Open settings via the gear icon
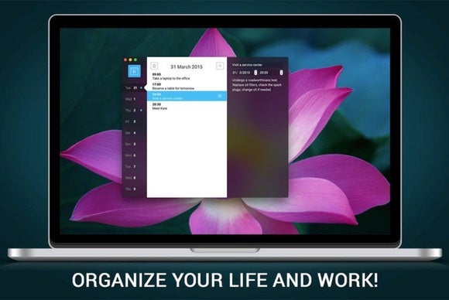Image resolution: width=449 pixels, height=300 pixels. (154, 66)
